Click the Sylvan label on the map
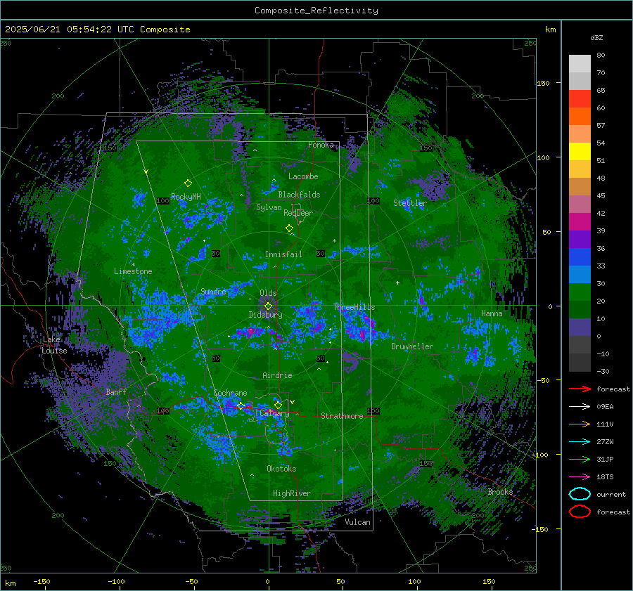Image resolution: width=633 pixels, height=591 pixels. 269,207
